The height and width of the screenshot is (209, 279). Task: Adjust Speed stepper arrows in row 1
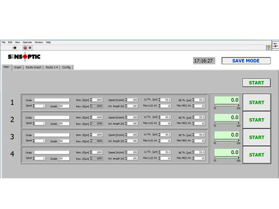[x=126, y=100]
